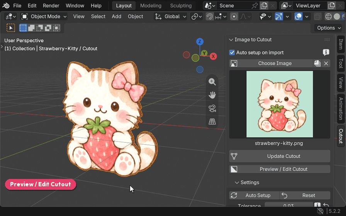Open the Blender logo app menu
The image size is (346, 216).
[x=6, y=5]
